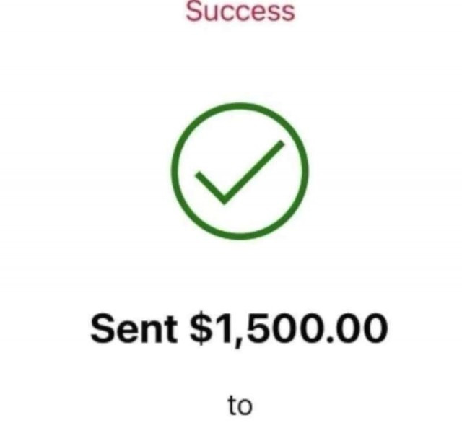Click the dollar sign in the amount
This screenshot has width=462, height=441.
tap(202, 328)
